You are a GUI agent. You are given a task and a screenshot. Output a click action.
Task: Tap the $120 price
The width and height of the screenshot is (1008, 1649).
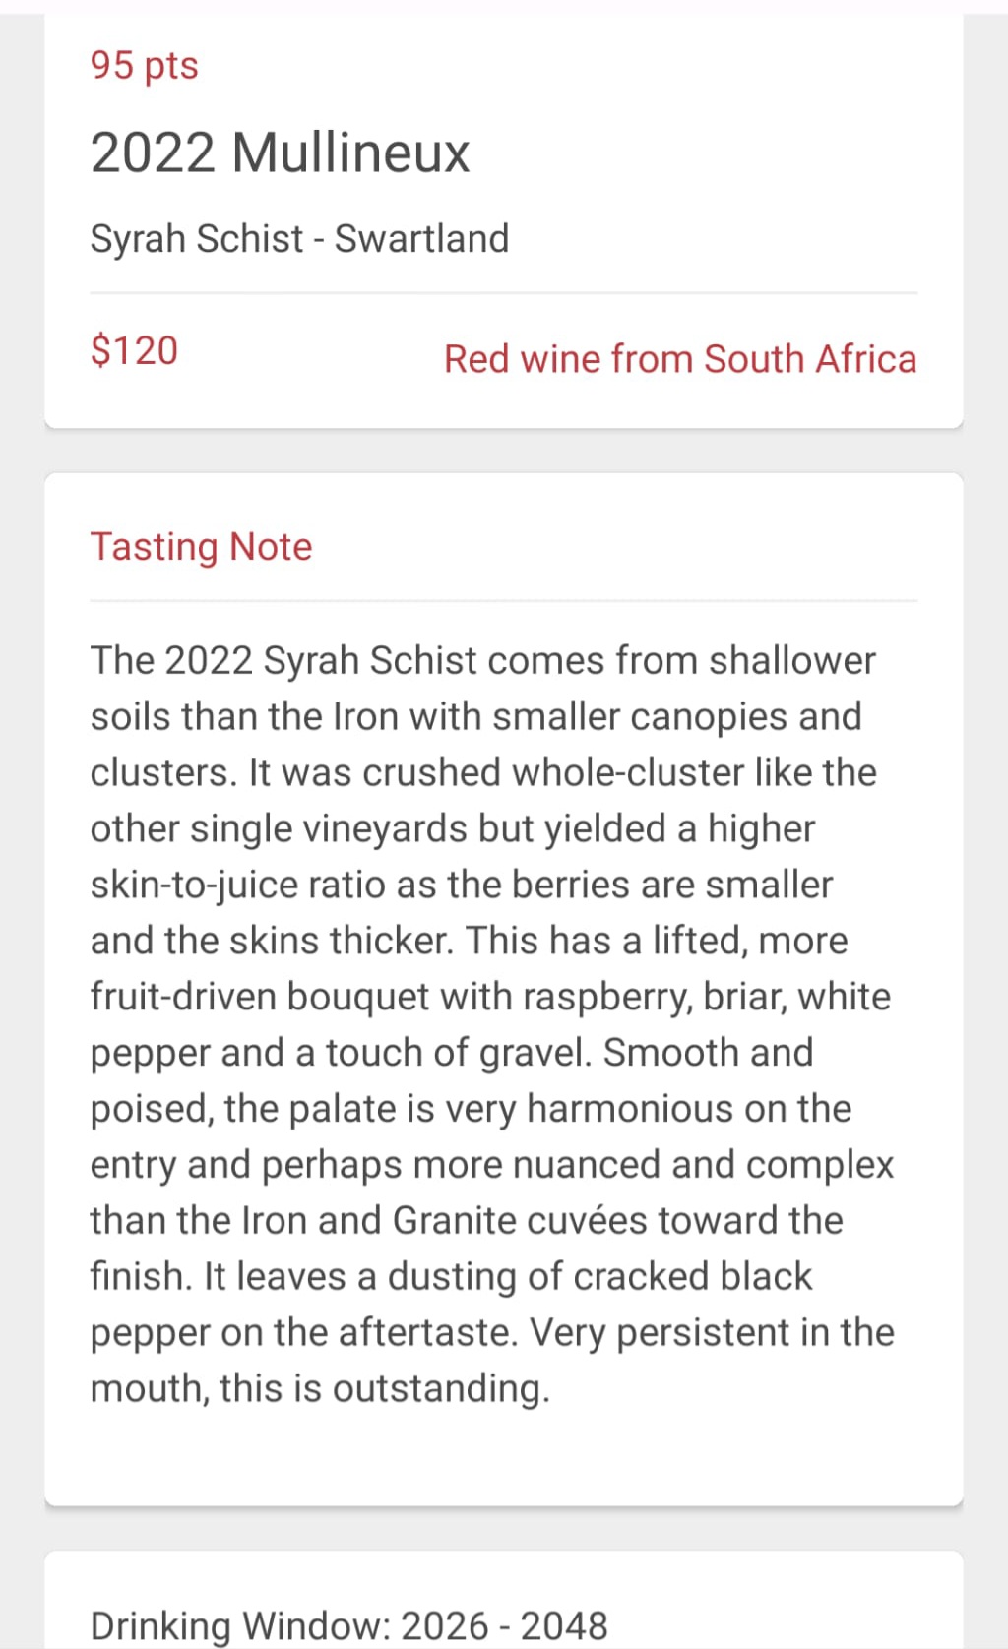pyautogui.click(x=134, y=350)
